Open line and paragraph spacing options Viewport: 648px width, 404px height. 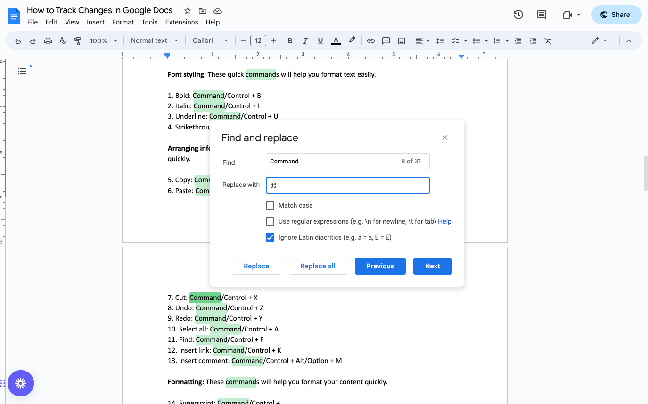[x=440, y=41]
